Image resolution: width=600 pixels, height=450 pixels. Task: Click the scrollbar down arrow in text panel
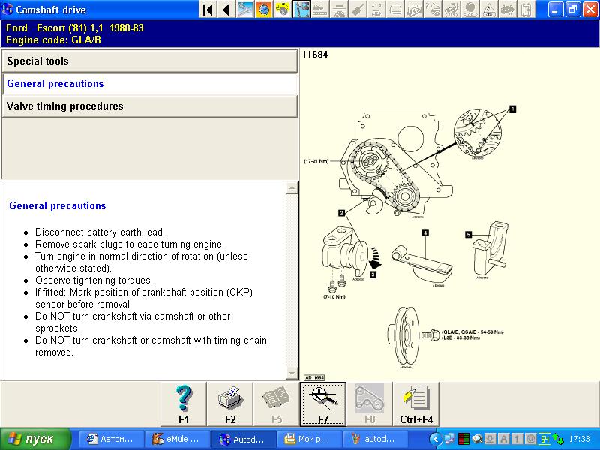[292, 373]
